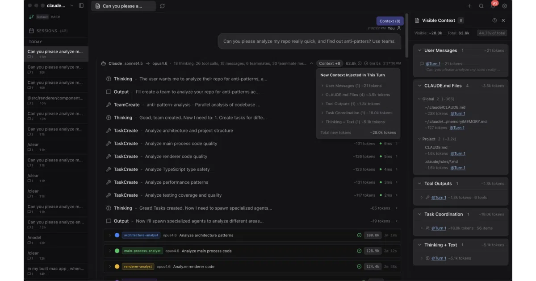
Task: Click the renderer-analyst yellow tag
Action: (138, 266)
